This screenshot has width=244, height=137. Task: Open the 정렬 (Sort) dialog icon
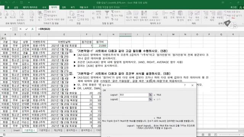click(98, 15)
